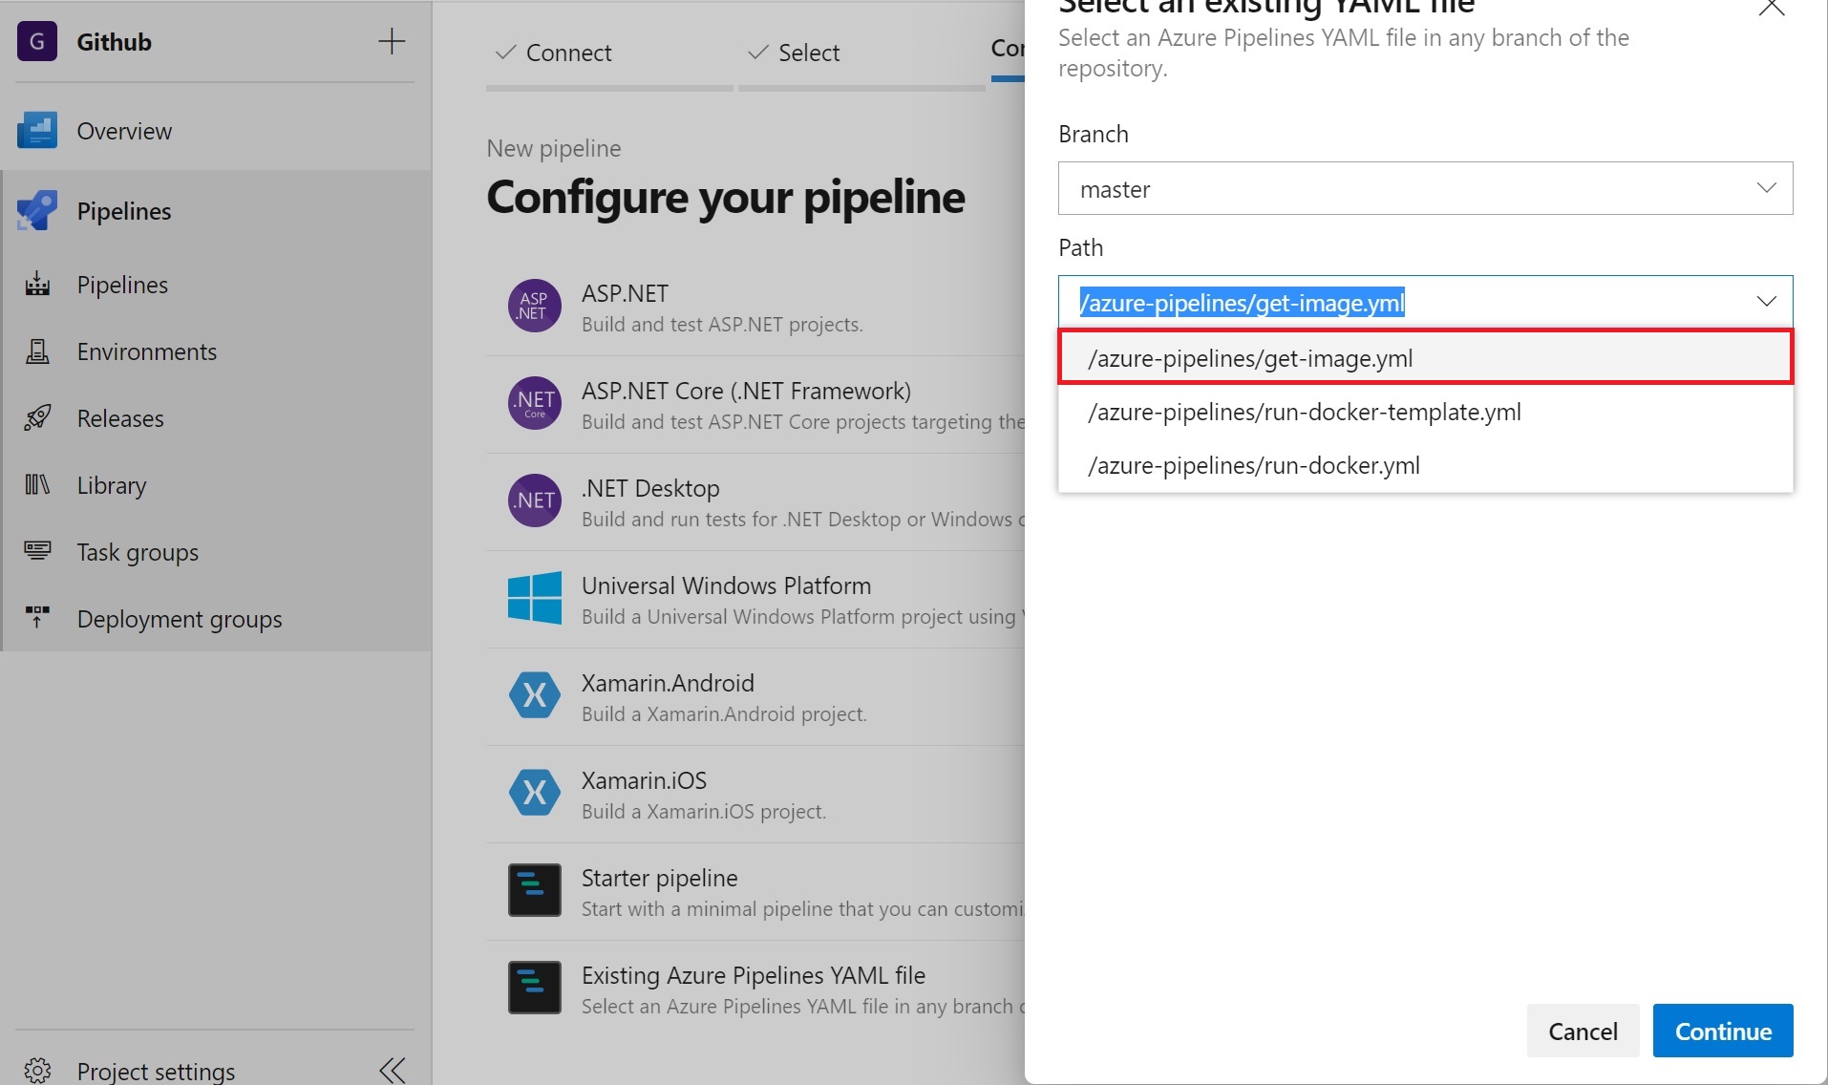Choose the Xamarin.Android template title

click(668, 683)
